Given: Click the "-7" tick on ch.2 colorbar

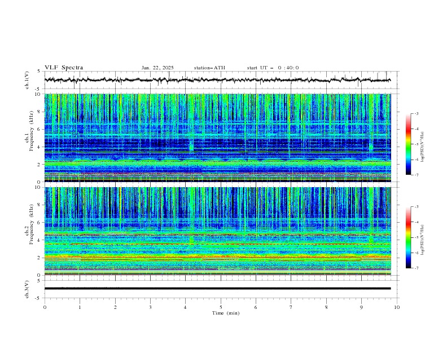Looking at the screenshot, I should point(416,268).
